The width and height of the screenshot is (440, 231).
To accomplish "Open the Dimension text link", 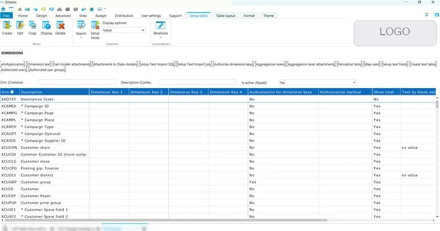I will [38, 64].
